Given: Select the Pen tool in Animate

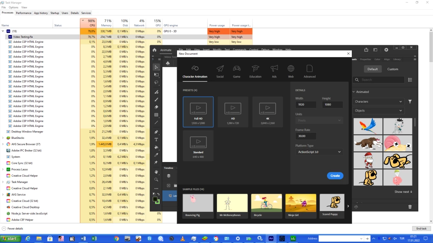Looking at the screenshot, I should pyautogui.click(x=156, y=132).
